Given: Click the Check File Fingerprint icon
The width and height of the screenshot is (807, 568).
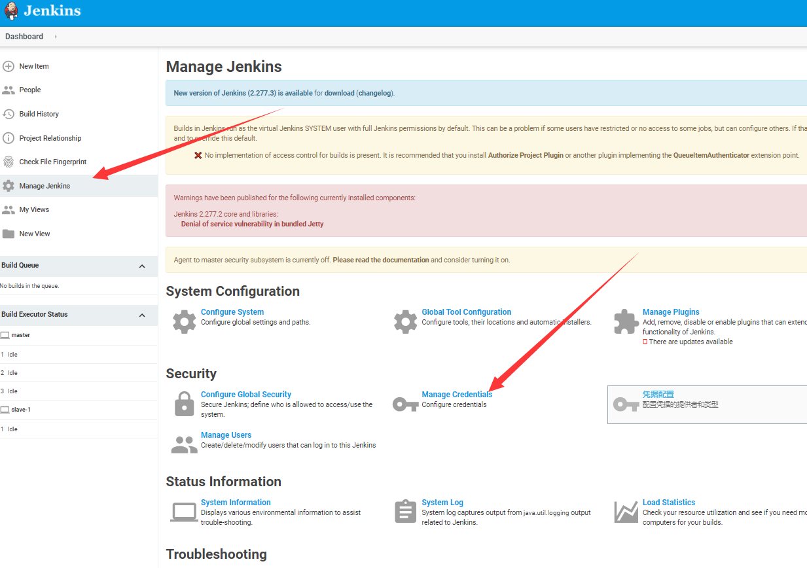Looking at the screenshot, I should [9, 162].
